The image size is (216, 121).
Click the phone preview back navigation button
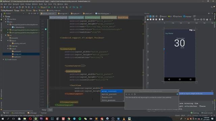coord(169,79)
